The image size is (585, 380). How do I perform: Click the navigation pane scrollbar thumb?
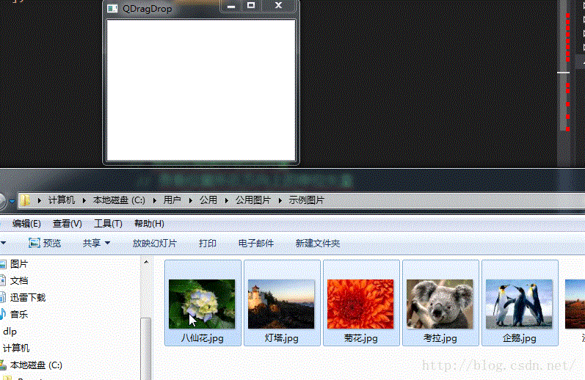click(x=146, y=348)
